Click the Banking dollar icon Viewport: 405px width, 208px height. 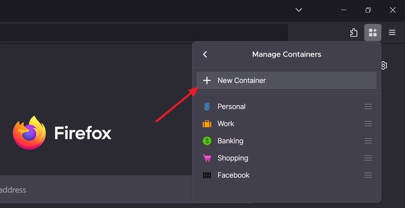(x=207, y=141)
